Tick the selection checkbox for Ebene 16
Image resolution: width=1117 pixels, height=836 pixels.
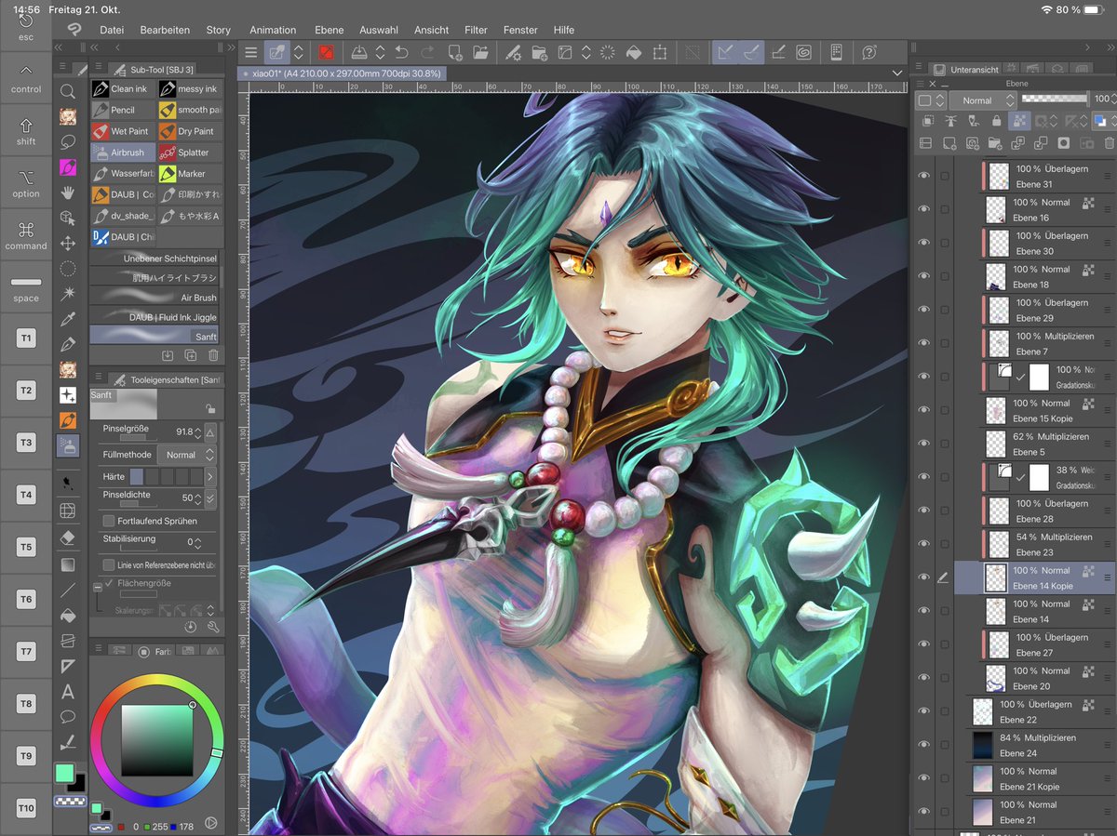[945, 209]
